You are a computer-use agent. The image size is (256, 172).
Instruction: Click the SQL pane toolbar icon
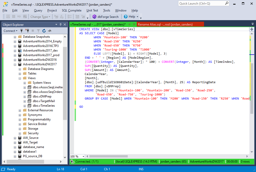coord(19,17)
